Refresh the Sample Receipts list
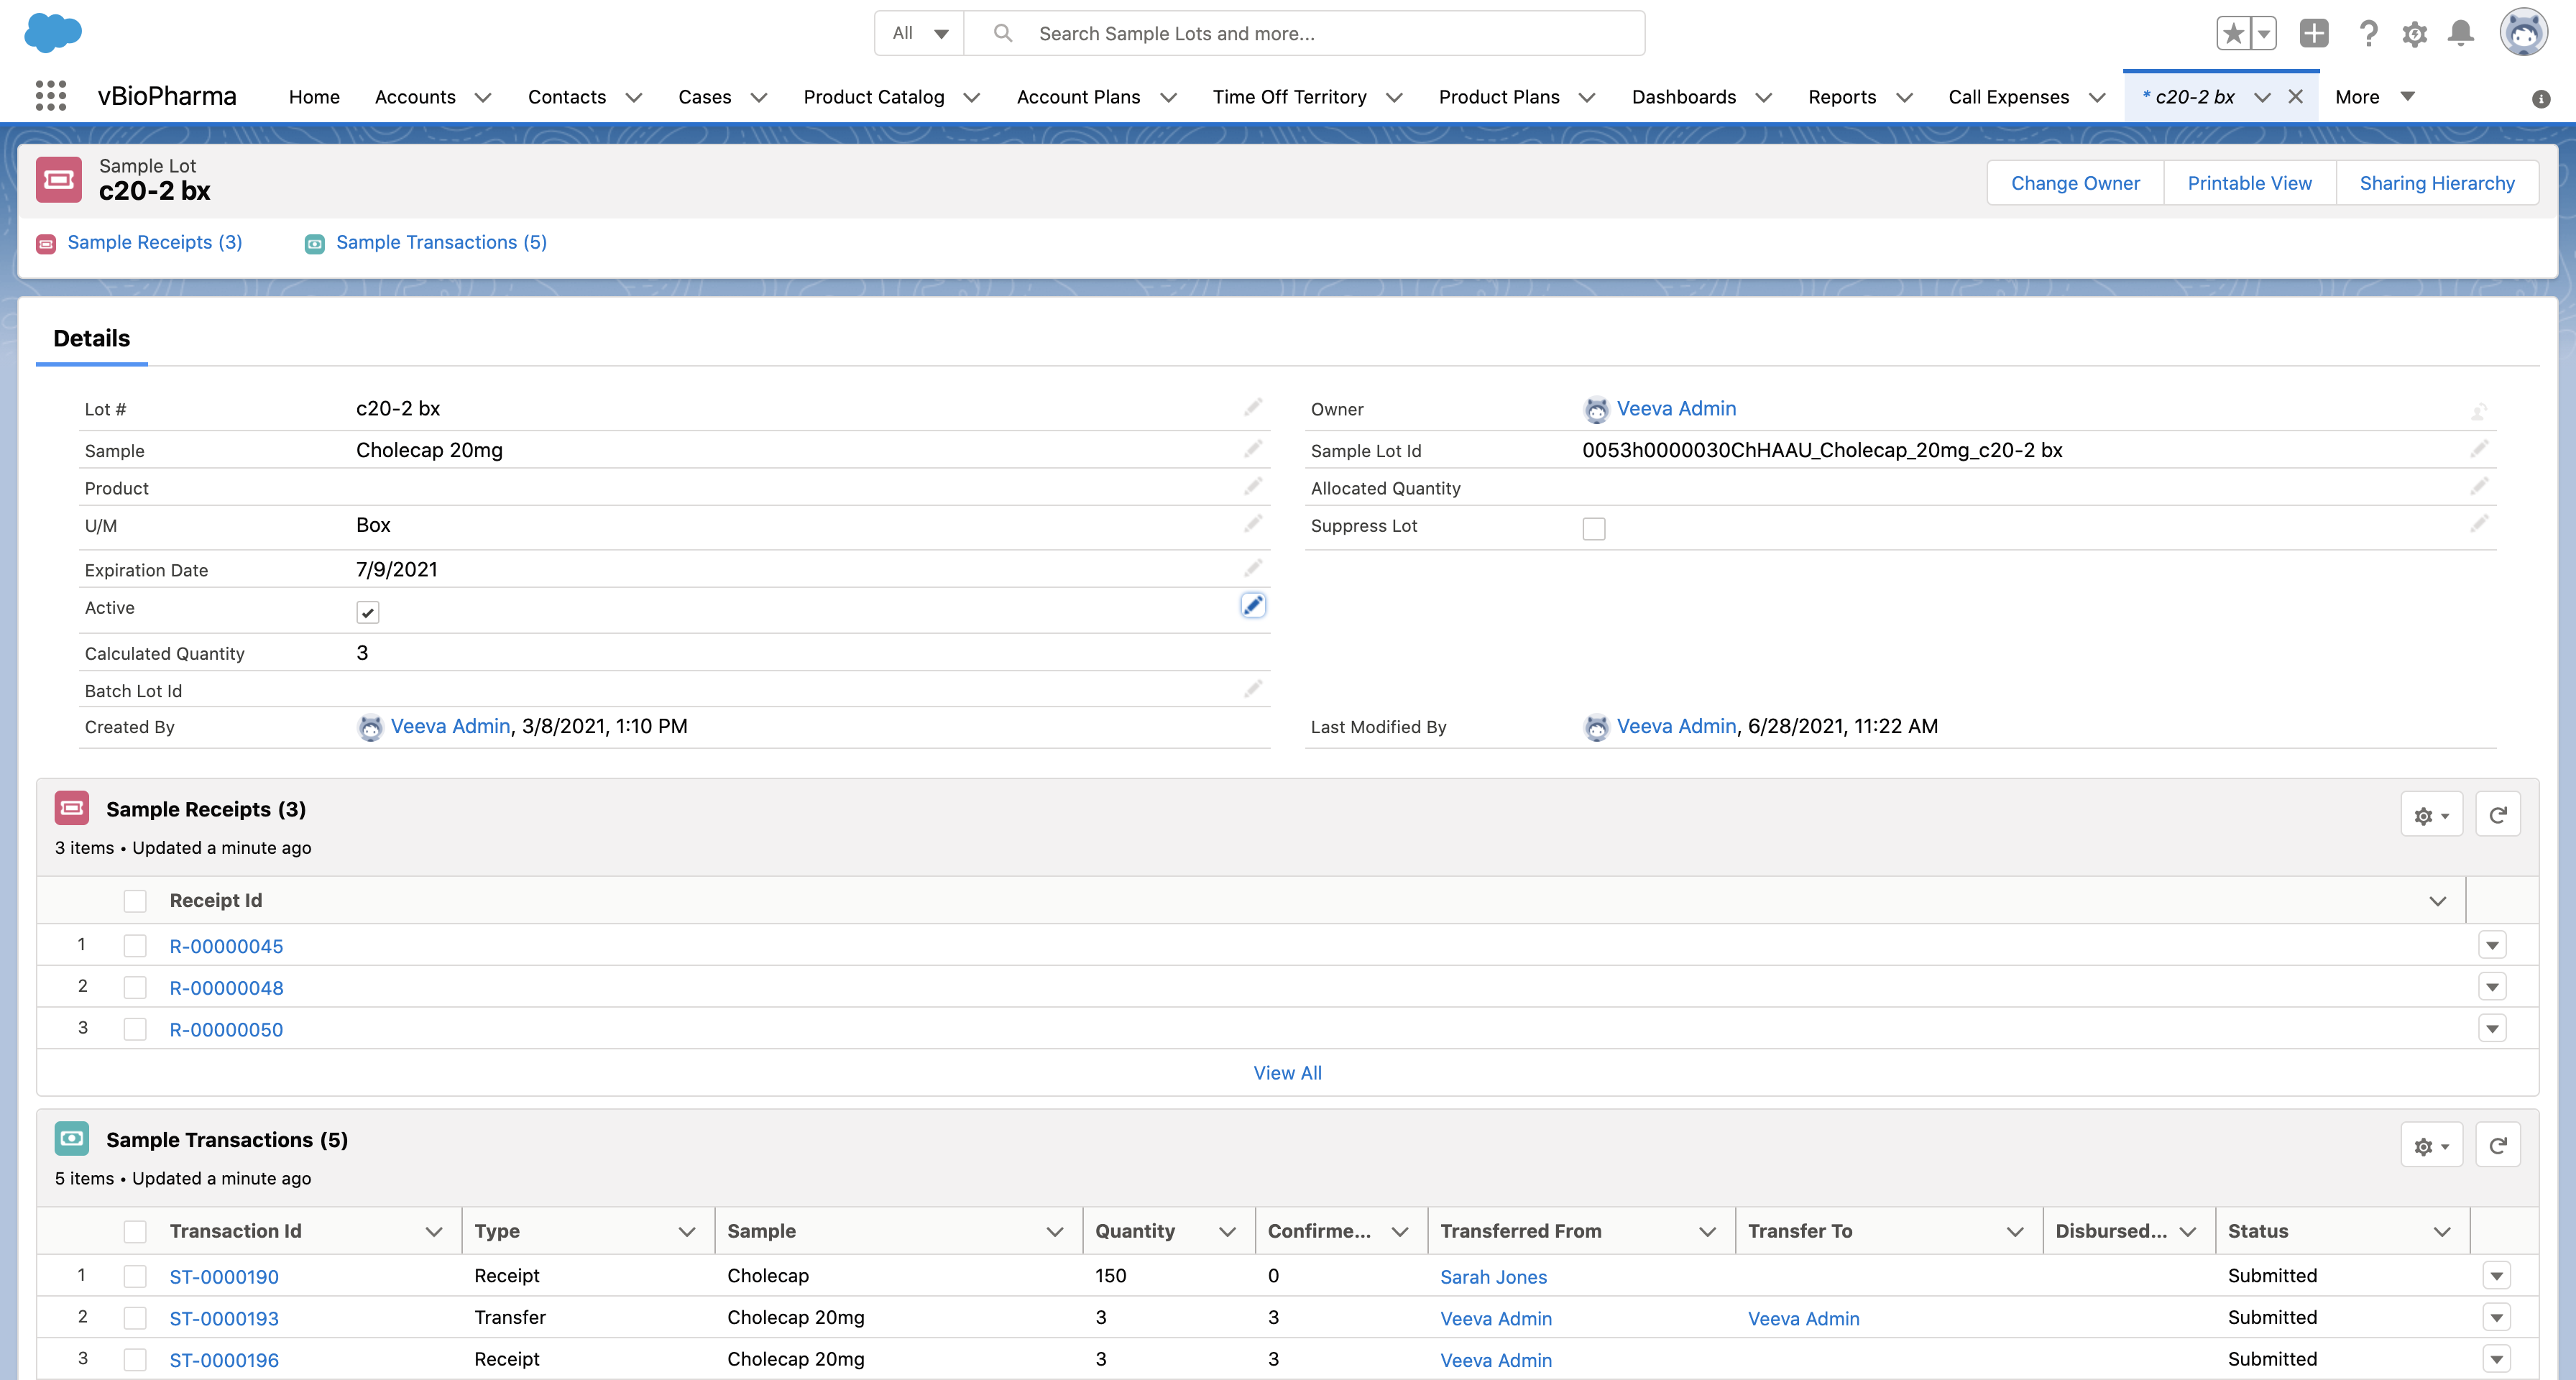The image size is (2576, 1380). [2497, 814]
